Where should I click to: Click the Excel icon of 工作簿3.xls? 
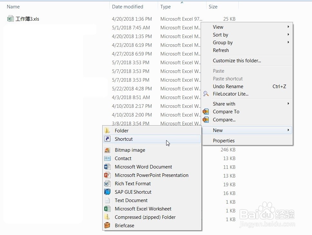10,19
